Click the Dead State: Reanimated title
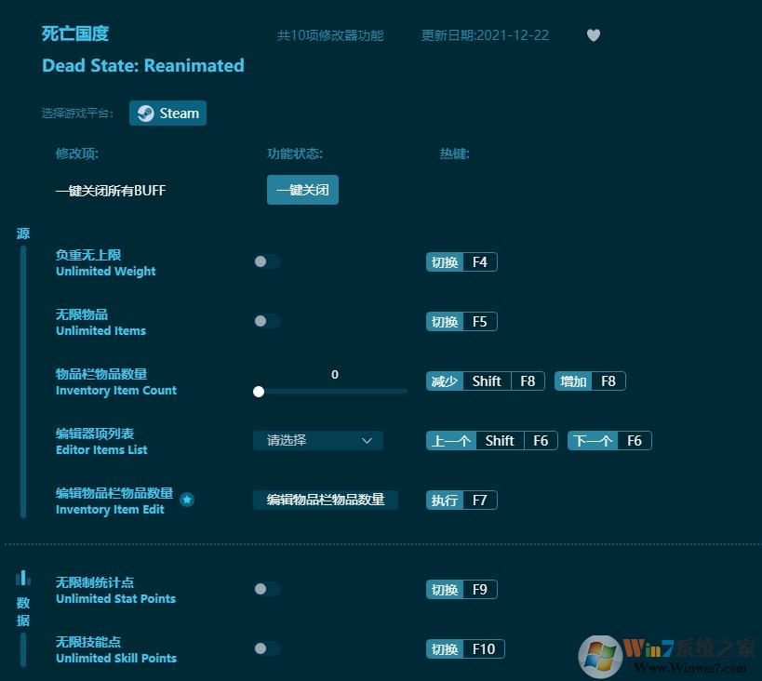 [143, 65]
